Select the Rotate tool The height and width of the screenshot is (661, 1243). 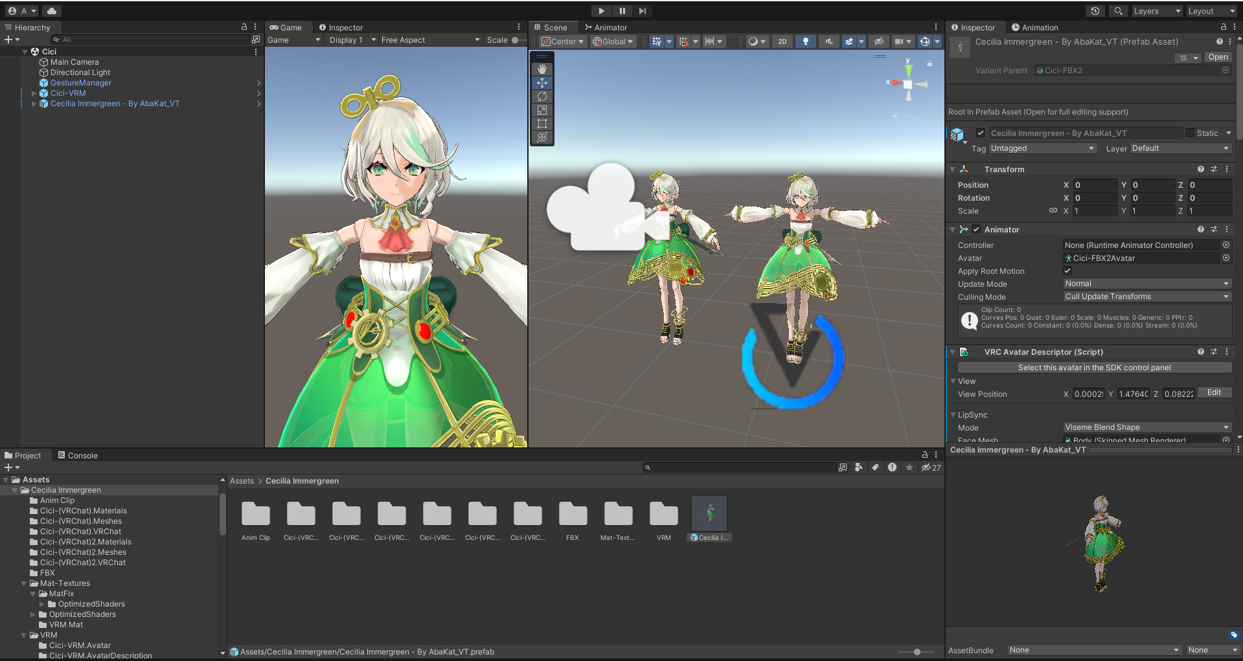(x=542, y=96)
